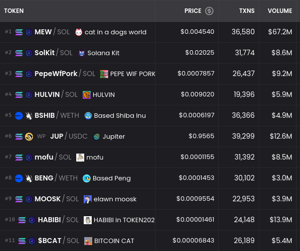Click the volume $9.2M
Image resolution: width=300 pixels, height=251 pixels.
click(x=282, y=74)
